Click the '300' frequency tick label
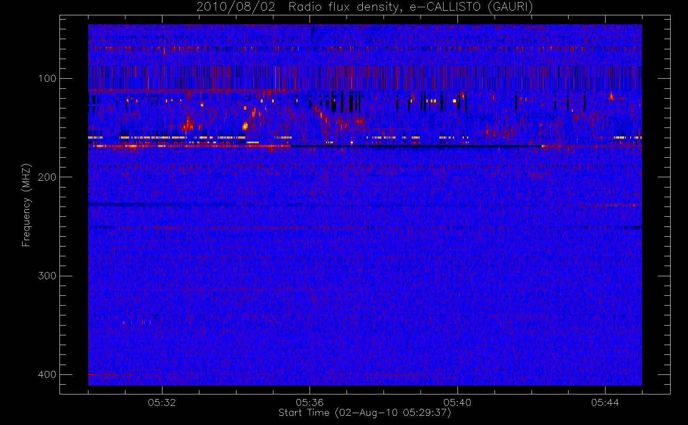 [x=47, y=276]
